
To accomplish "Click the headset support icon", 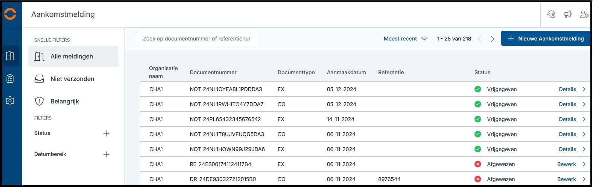I will click(x=551, y=14).
